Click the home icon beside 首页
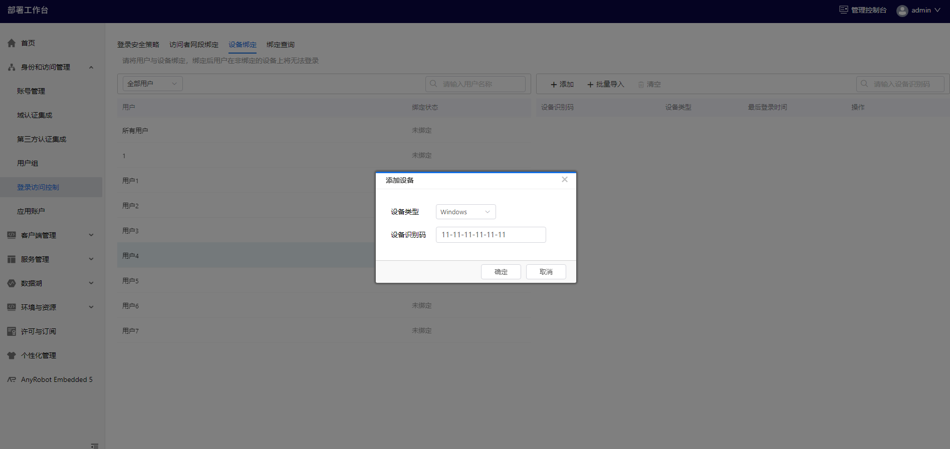 click(12, 43)
